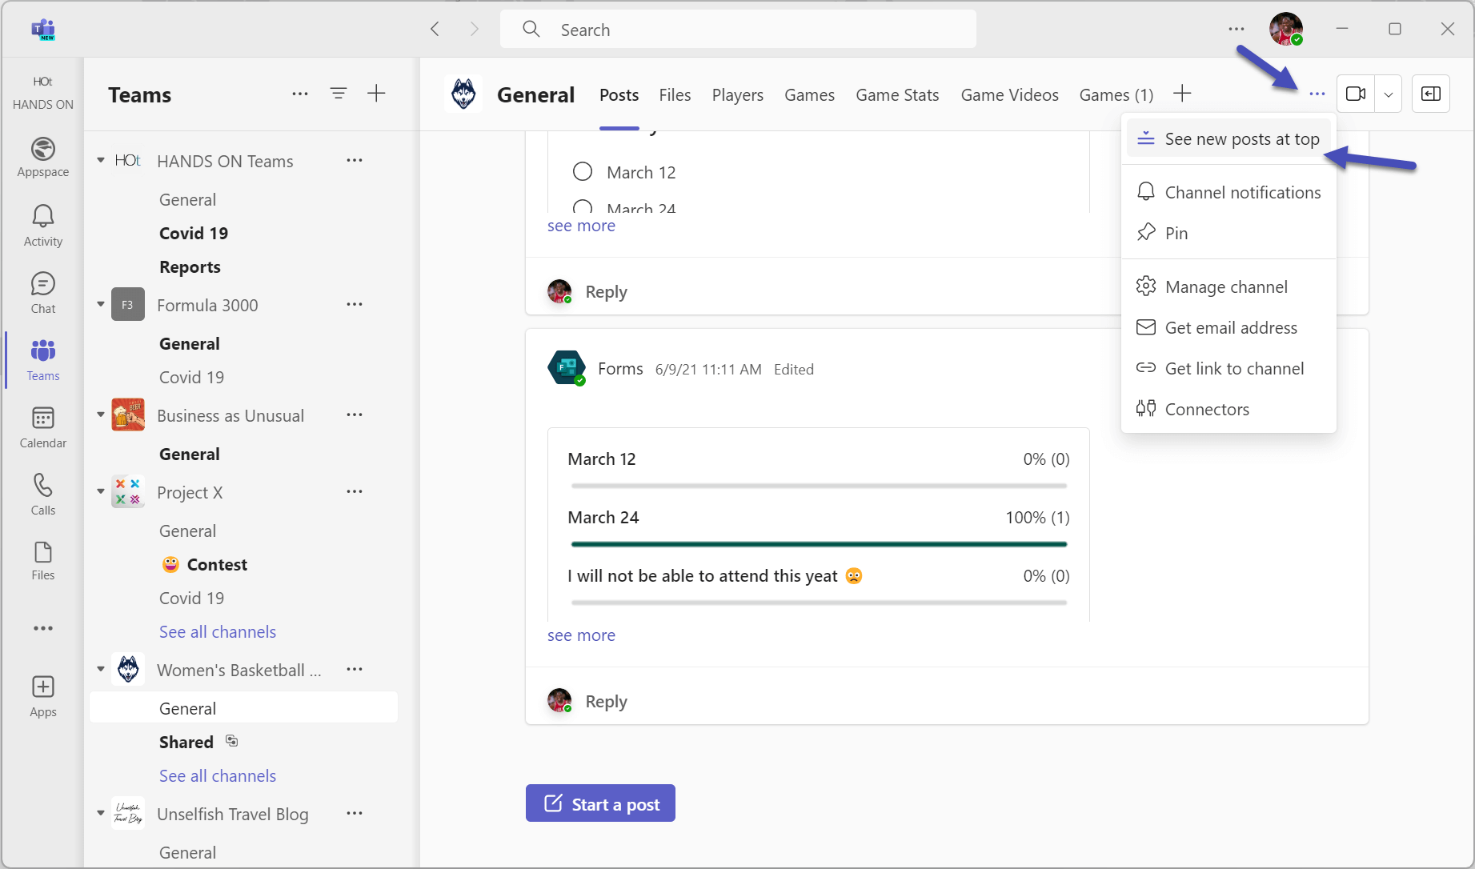This screenshot has height=869, width=1475.
Task: Enable Channel notifications from the menu
Action: tap(1242, 192)
